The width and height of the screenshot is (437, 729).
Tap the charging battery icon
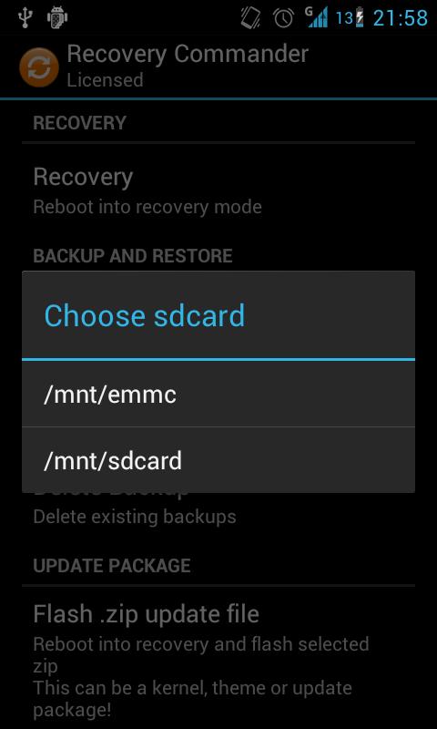coord(359,17)
